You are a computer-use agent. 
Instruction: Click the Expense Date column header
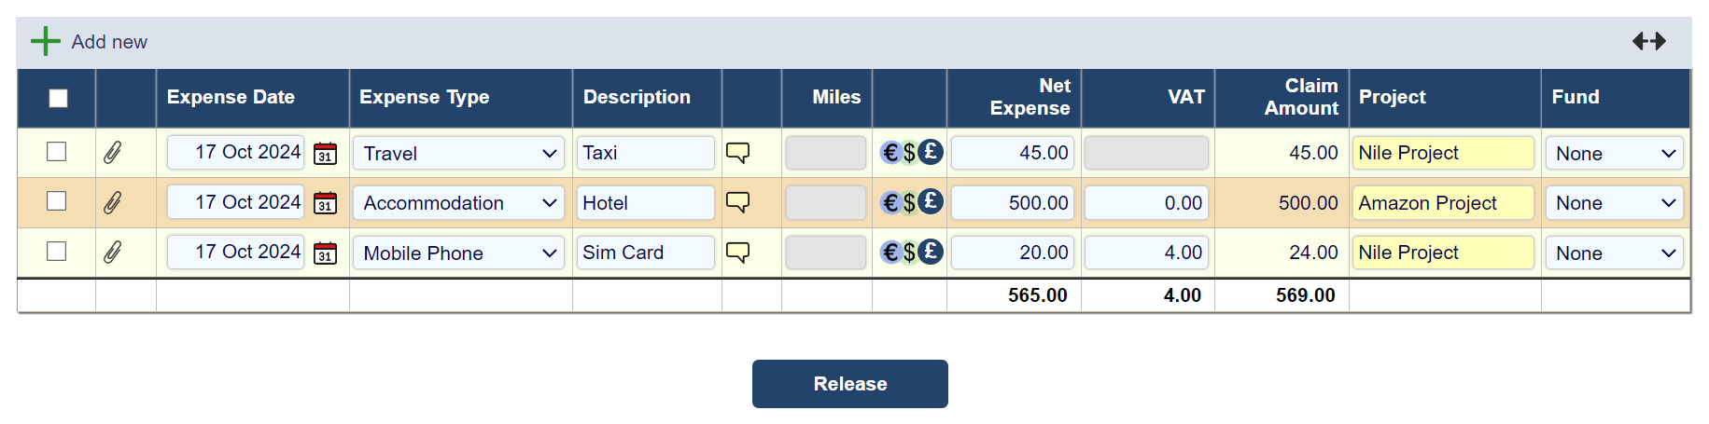click(231, 97)
